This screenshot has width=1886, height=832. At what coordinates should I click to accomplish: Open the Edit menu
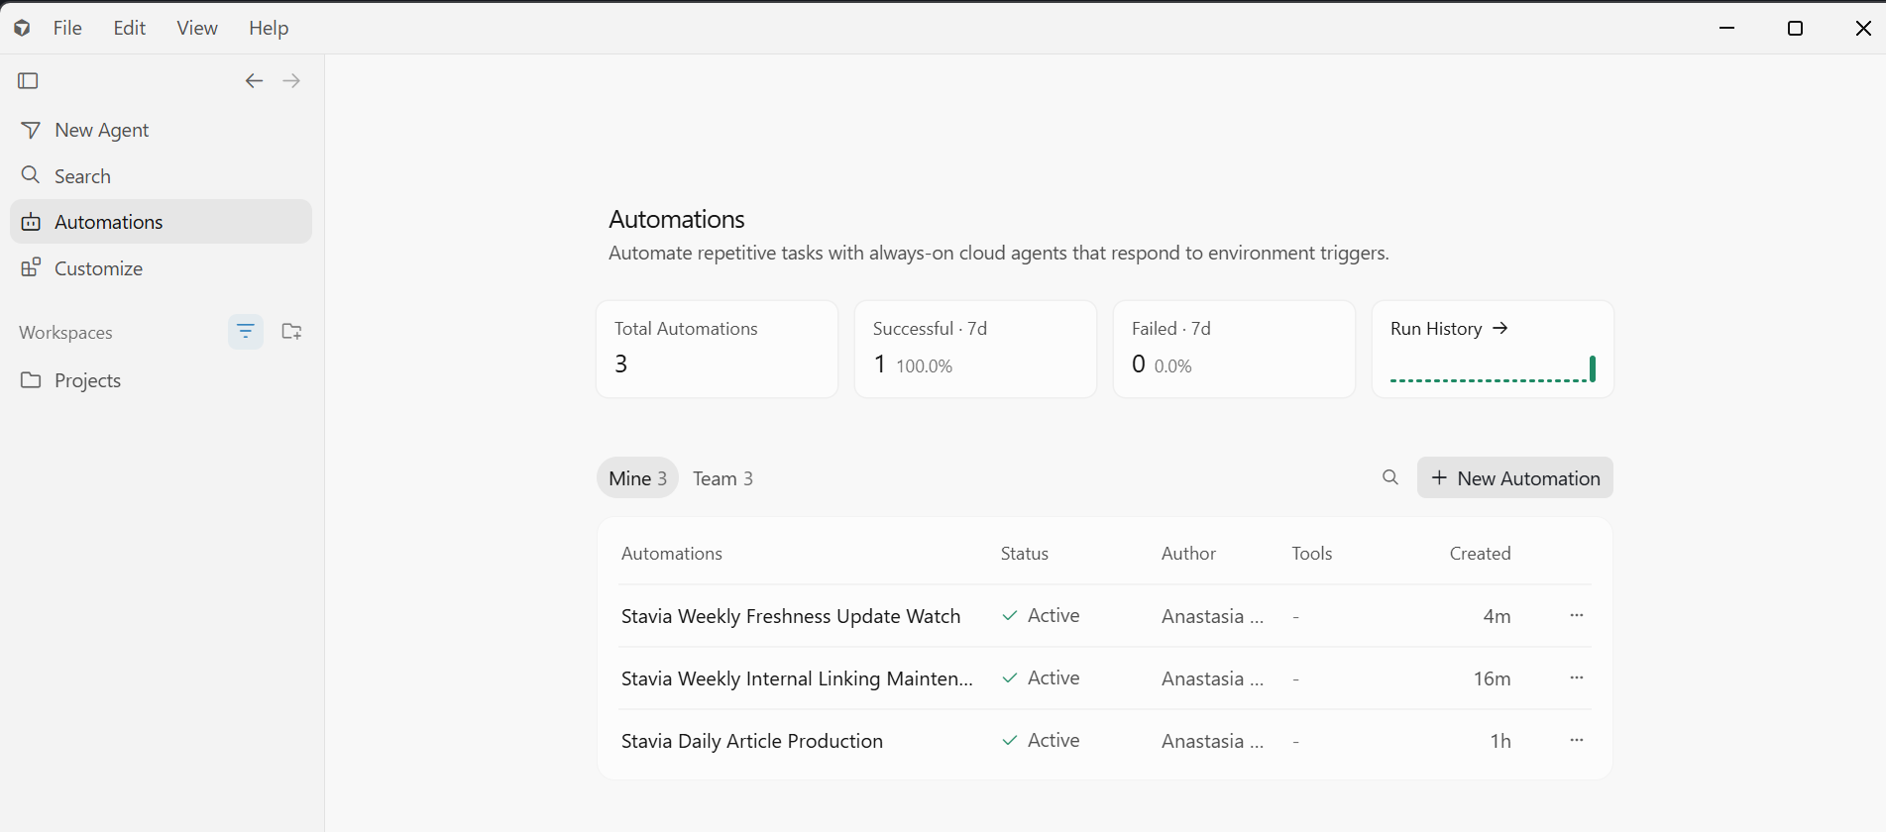click(130, 28)
